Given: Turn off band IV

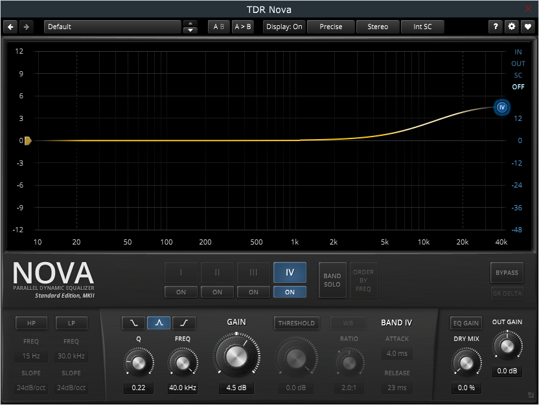Looking at the screenshot, I should (290, 292).
